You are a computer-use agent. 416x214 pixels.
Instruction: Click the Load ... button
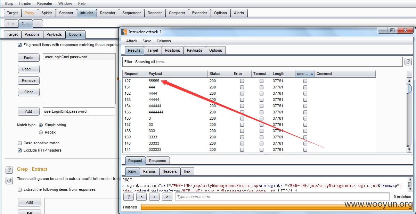pos(28,69)
